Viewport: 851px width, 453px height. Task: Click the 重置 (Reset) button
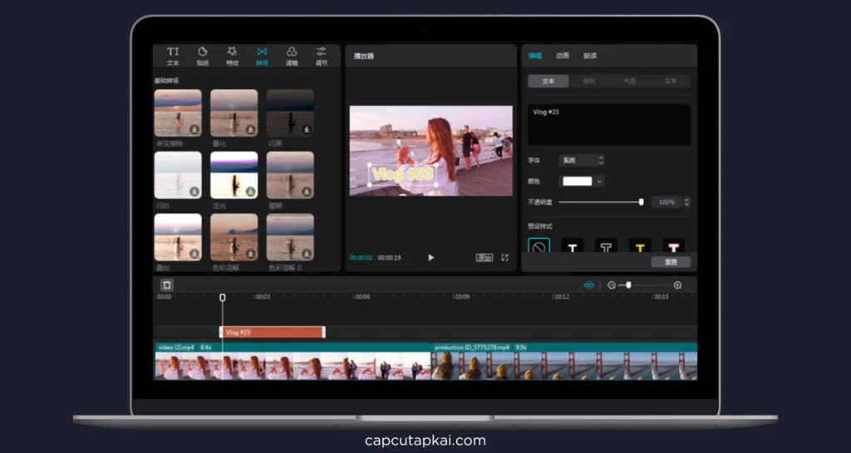(x=670, y=262)
